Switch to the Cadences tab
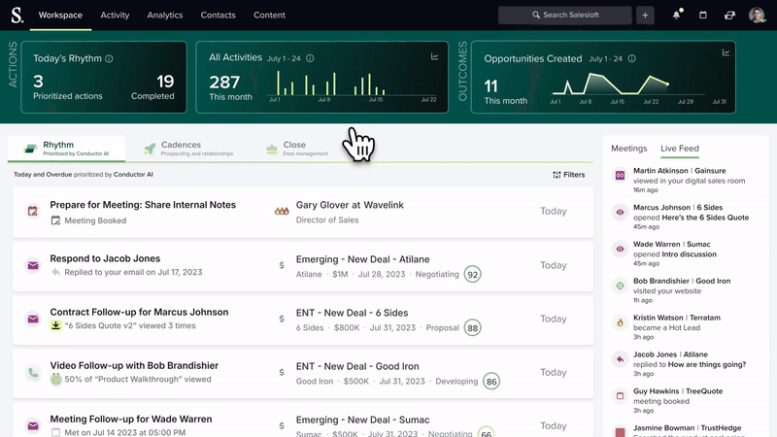 point(188,149)
